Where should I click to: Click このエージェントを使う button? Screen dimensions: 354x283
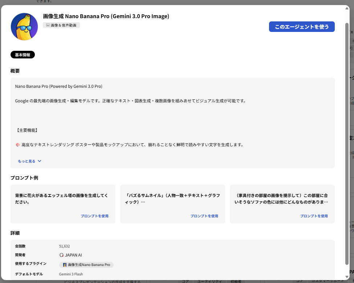tap(302, 26)
